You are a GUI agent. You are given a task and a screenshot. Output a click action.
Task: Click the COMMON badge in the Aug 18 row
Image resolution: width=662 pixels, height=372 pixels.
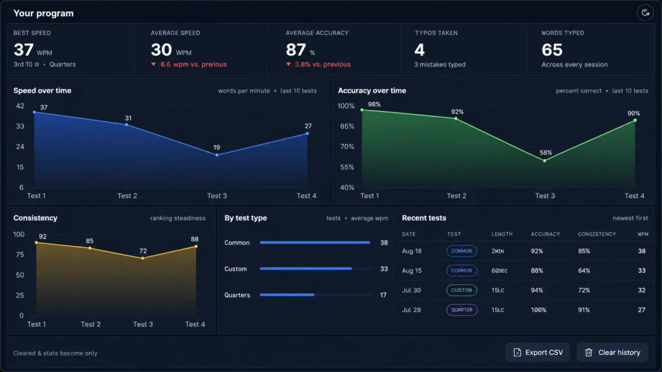(462, 251)
